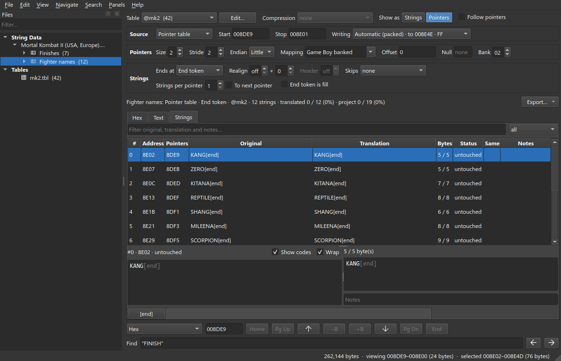The width and height of the screenshot is (561, 361).
Task: Toggle End token is fill checkbox
Action: click(x=284, y=85)
